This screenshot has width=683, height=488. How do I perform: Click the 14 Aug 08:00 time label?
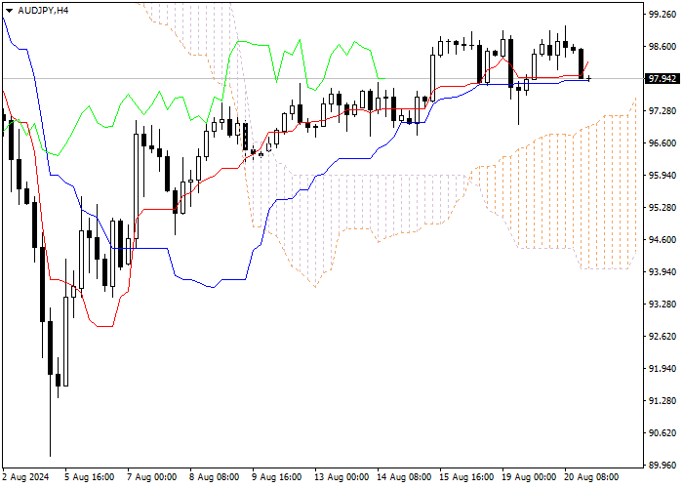pyautogui.click(x=404, y=477)
